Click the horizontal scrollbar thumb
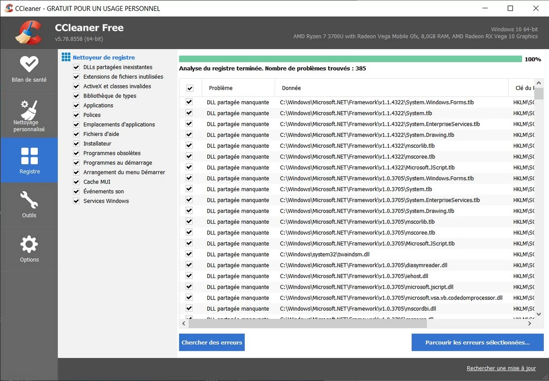This screenshot has height=381, width=549. (307, 323)
